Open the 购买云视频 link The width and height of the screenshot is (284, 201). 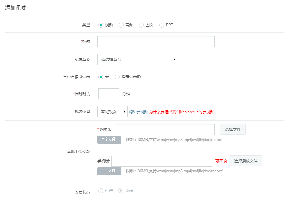(138, 112)
